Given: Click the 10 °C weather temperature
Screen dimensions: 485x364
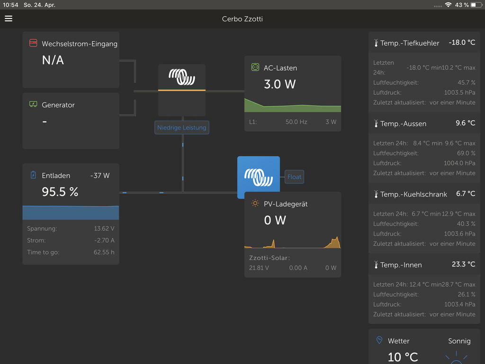Looking at the screenshot, I should pos(403,357).
